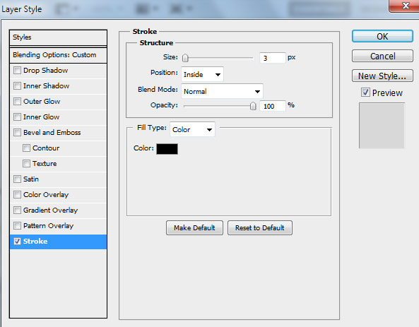Viewport: 419px width, 327px height.
Task: Open the Position dropdown showing Inside
Action: pyautogui.click(x=202, y=74)
